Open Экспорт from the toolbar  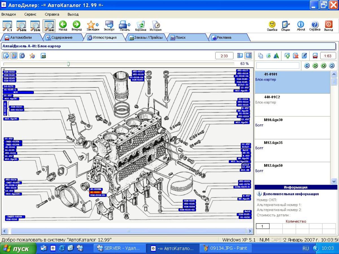109,25
